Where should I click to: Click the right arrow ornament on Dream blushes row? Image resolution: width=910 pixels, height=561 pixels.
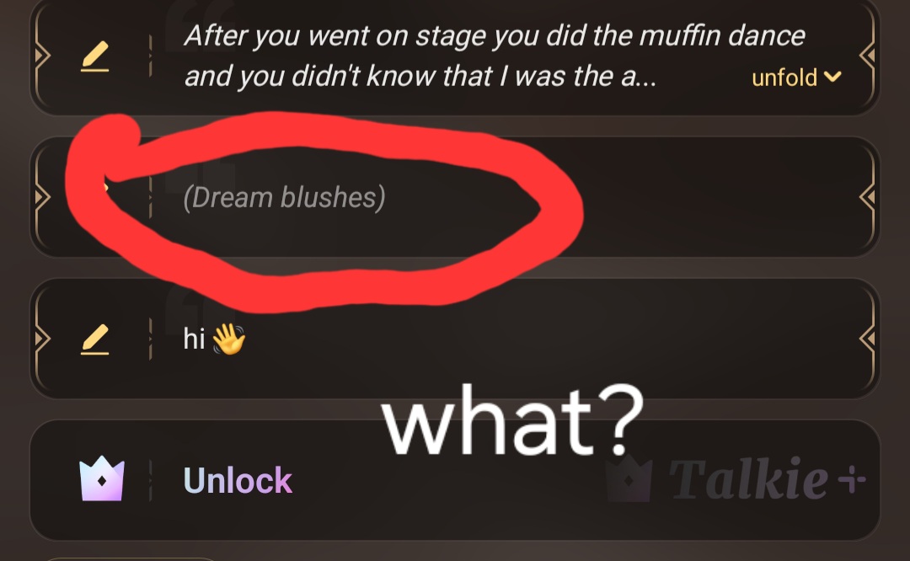coord(867,197)
